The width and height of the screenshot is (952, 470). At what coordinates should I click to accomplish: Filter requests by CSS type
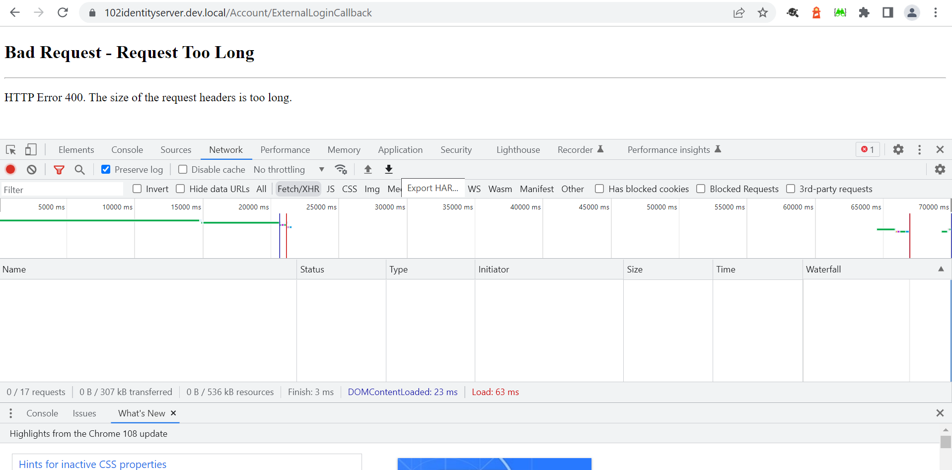tap(350, 189)
